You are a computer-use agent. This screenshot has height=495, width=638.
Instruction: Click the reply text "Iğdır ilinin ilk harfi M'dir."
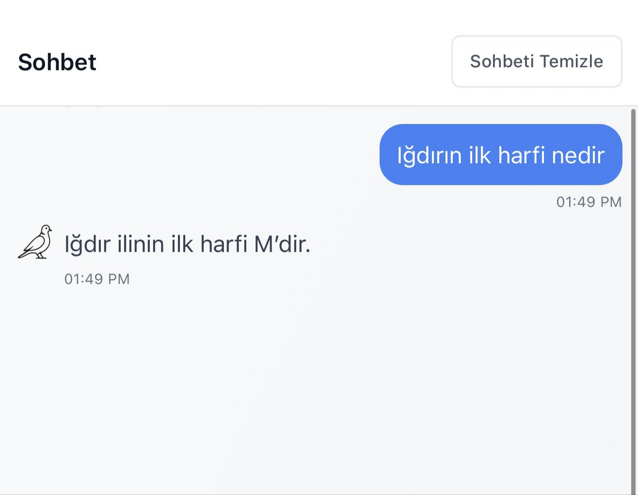click(187, 244)
